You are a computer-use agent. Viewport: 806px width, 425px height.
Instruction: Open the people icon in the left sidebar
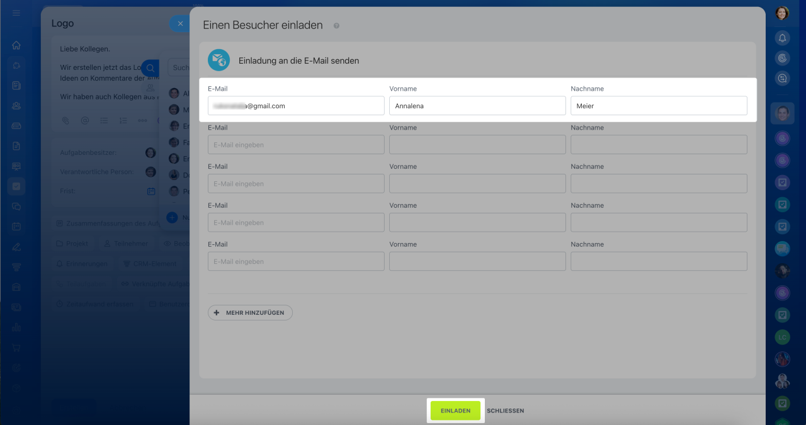[16, 106]
